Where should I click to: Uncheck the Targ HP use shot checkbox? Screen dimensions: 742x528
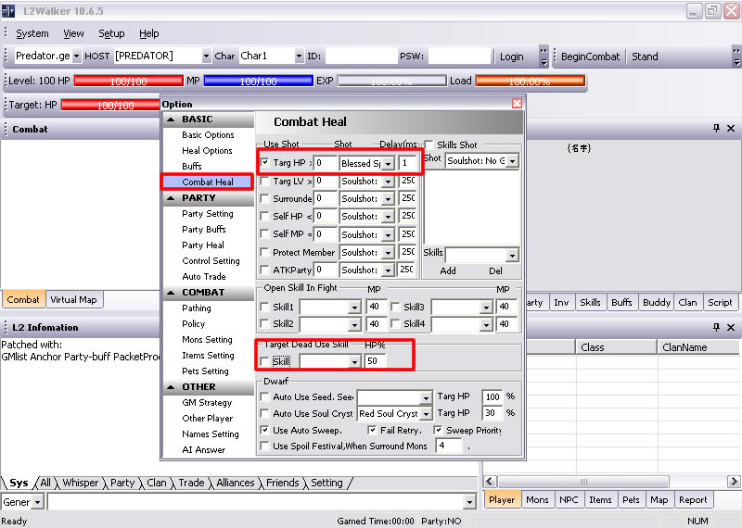[266, 163]
